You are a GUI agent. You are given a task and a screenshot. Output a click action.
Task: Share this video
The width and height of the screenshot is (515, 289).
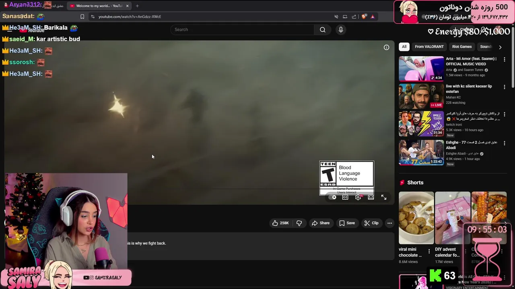pos(321,223)
